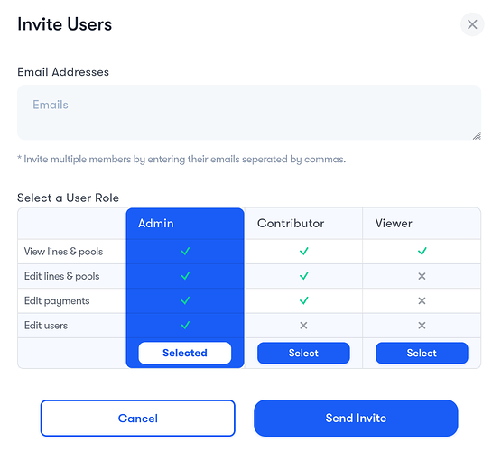Click Contributor's Edit lines & pools checkmark
The width and height of the screenshot is (492, 451).
click(303, 276)
